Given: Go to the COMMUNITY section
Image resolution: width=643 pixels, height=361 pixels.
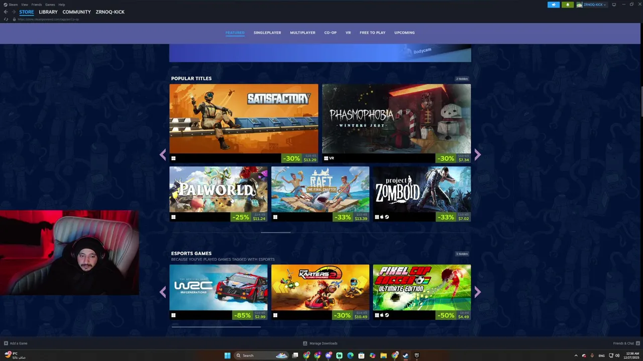Looking at the screenshot, I should 76,12.
